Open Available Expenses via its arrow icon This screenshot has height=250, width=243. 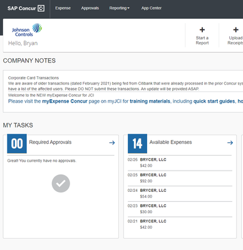[x=230, y=142]
